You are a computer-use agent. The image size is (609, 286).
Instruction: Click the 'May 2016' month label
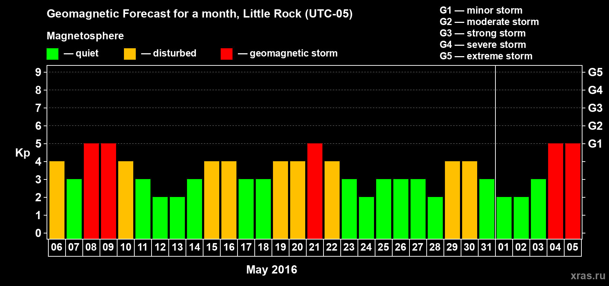pos(272,270)
